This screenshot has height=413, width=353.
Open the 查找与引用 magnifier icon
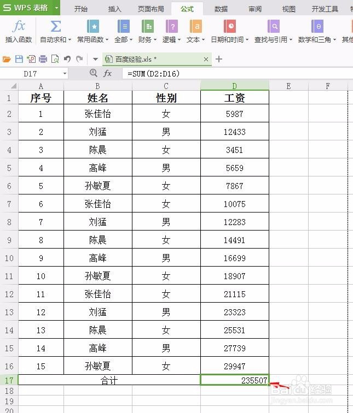coord(273,26)
